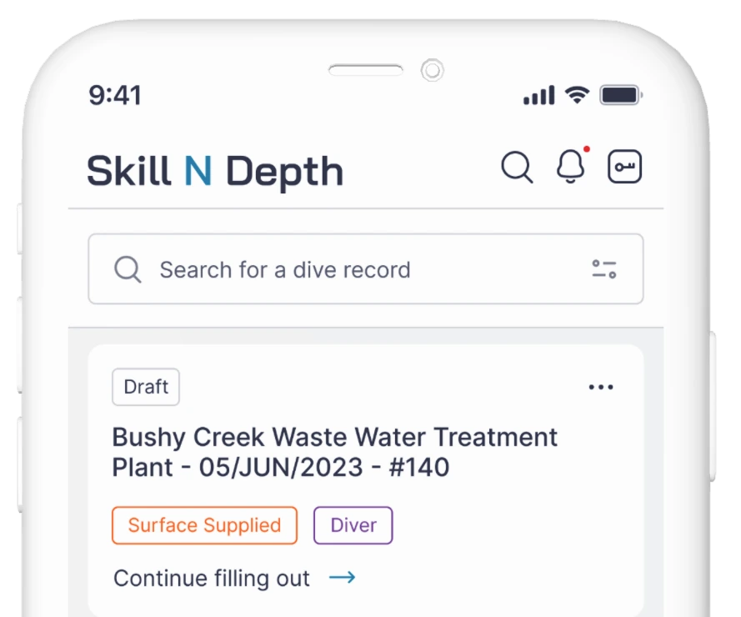This screenshot has width=741, height=617.
Task: Tap the front camera lens on the phone
Action: pyautogui.click(x=432, y=70)
